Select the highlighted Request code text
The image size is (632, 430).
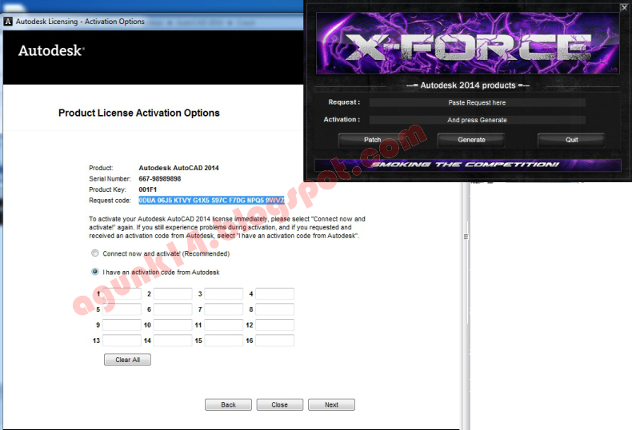click(211, 200)
